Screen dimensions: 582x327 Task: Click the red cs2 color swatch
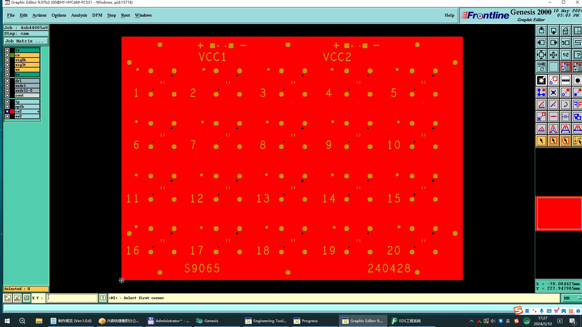(x=12, y=111)
